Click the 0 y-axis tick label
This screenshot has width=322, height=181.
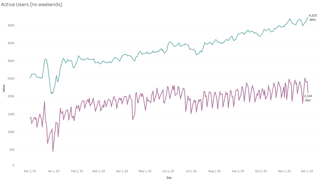(13, 165)
